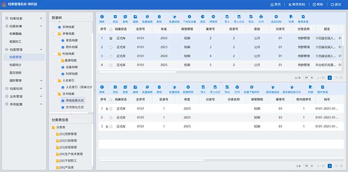Click the 服务器挂接日志 server attach log icon
The width and height of the screenshot is (348, 172).
pos(292,87)
